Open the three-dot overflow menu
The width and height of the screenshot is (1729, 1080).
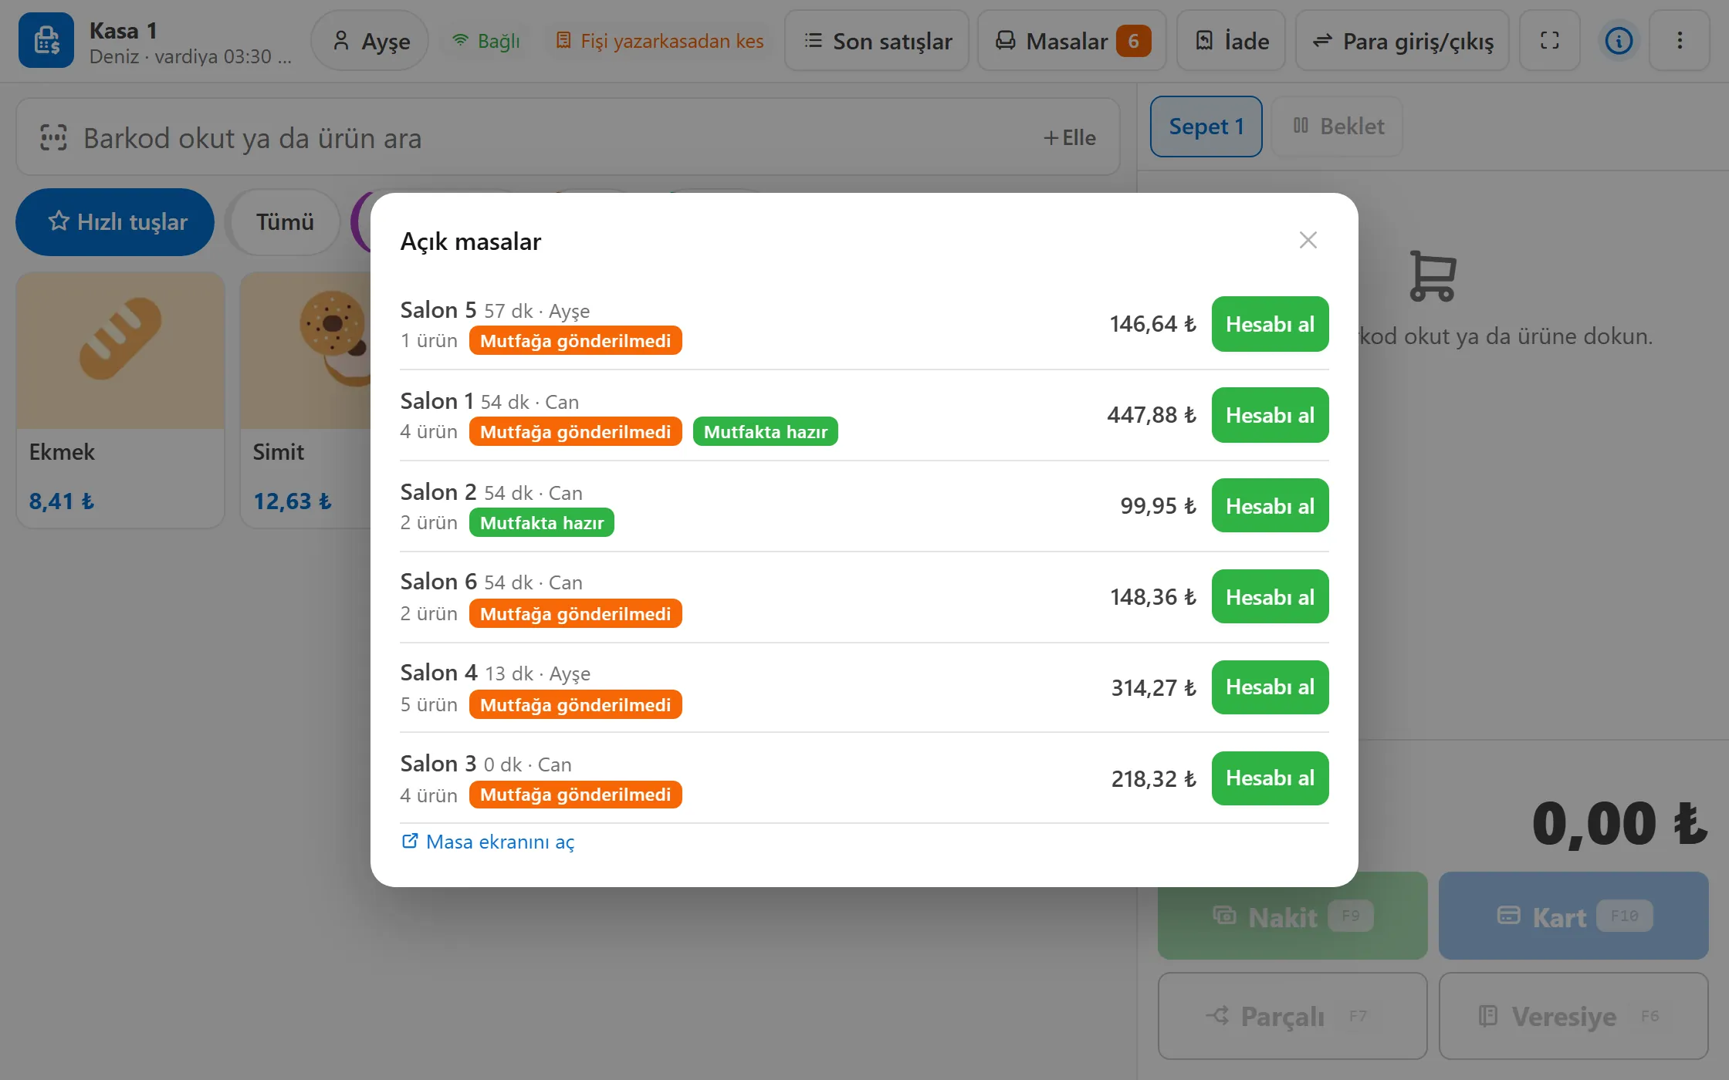tap(1680, 41)
